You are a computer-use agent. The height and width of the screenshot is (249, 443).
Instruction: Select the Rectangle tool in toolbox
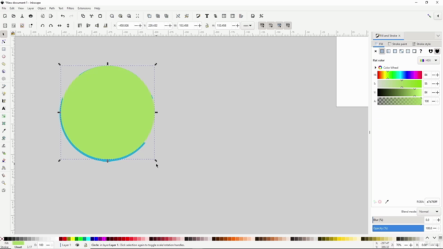click(3, 49)
